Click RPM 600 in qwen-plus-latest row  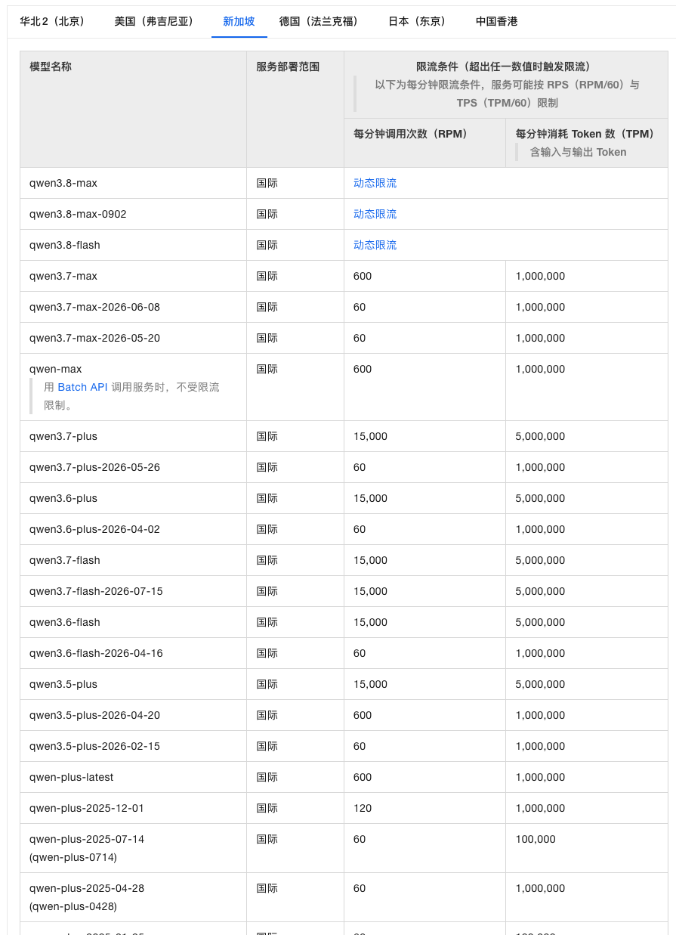pyautogui.click(x=363, y=777)
